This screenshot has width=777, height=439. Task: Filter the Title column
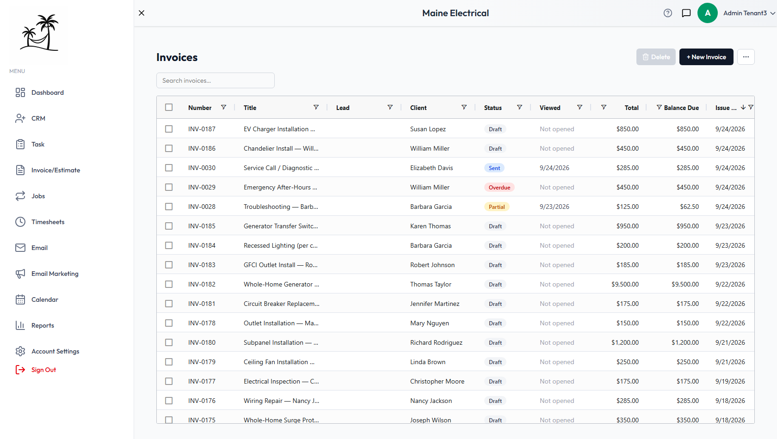click(316, 107)
